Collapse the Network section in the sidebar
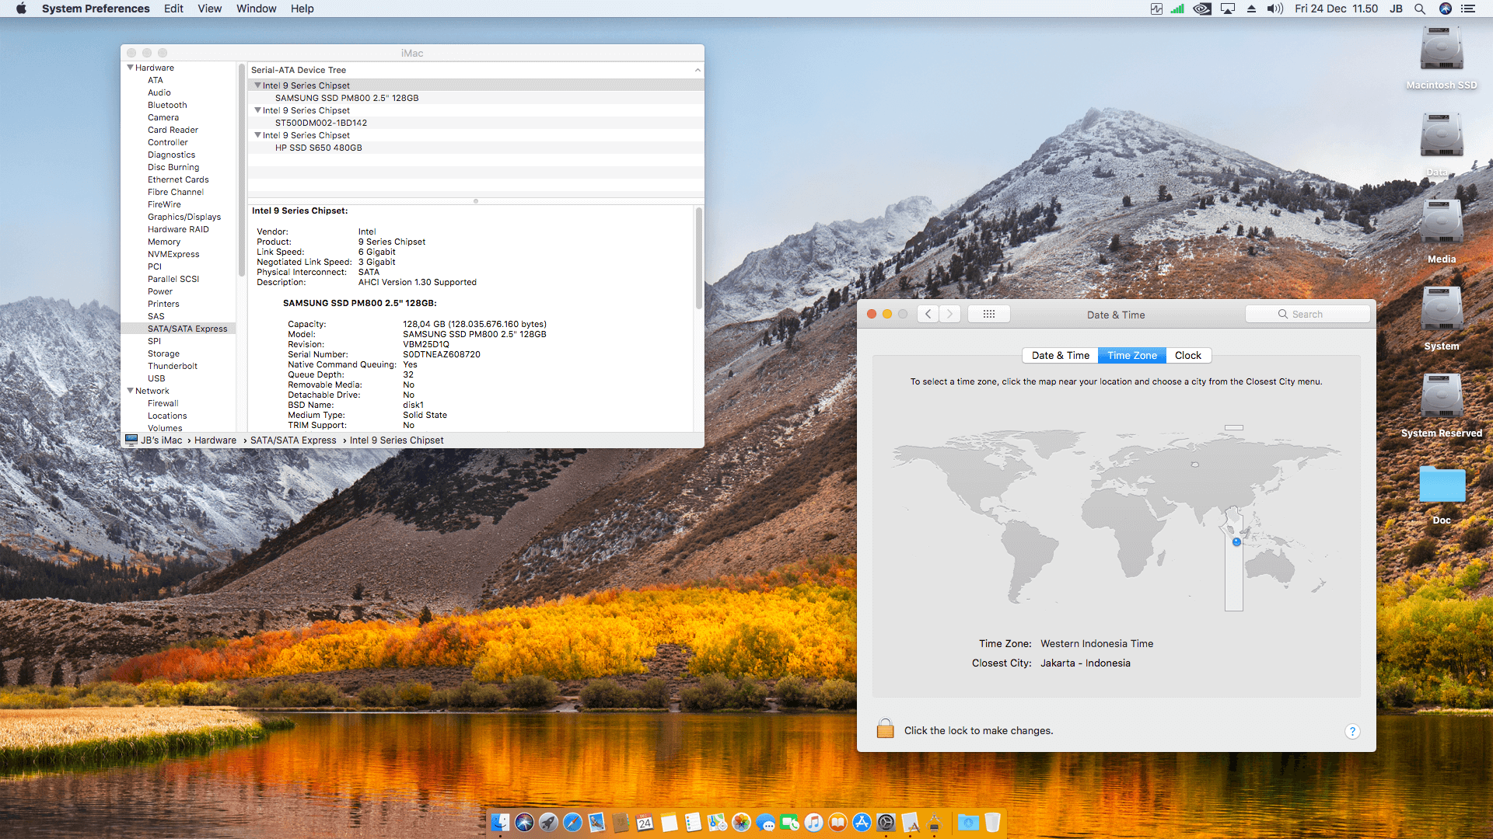The image size is (1493, 839). coord(130,391)
